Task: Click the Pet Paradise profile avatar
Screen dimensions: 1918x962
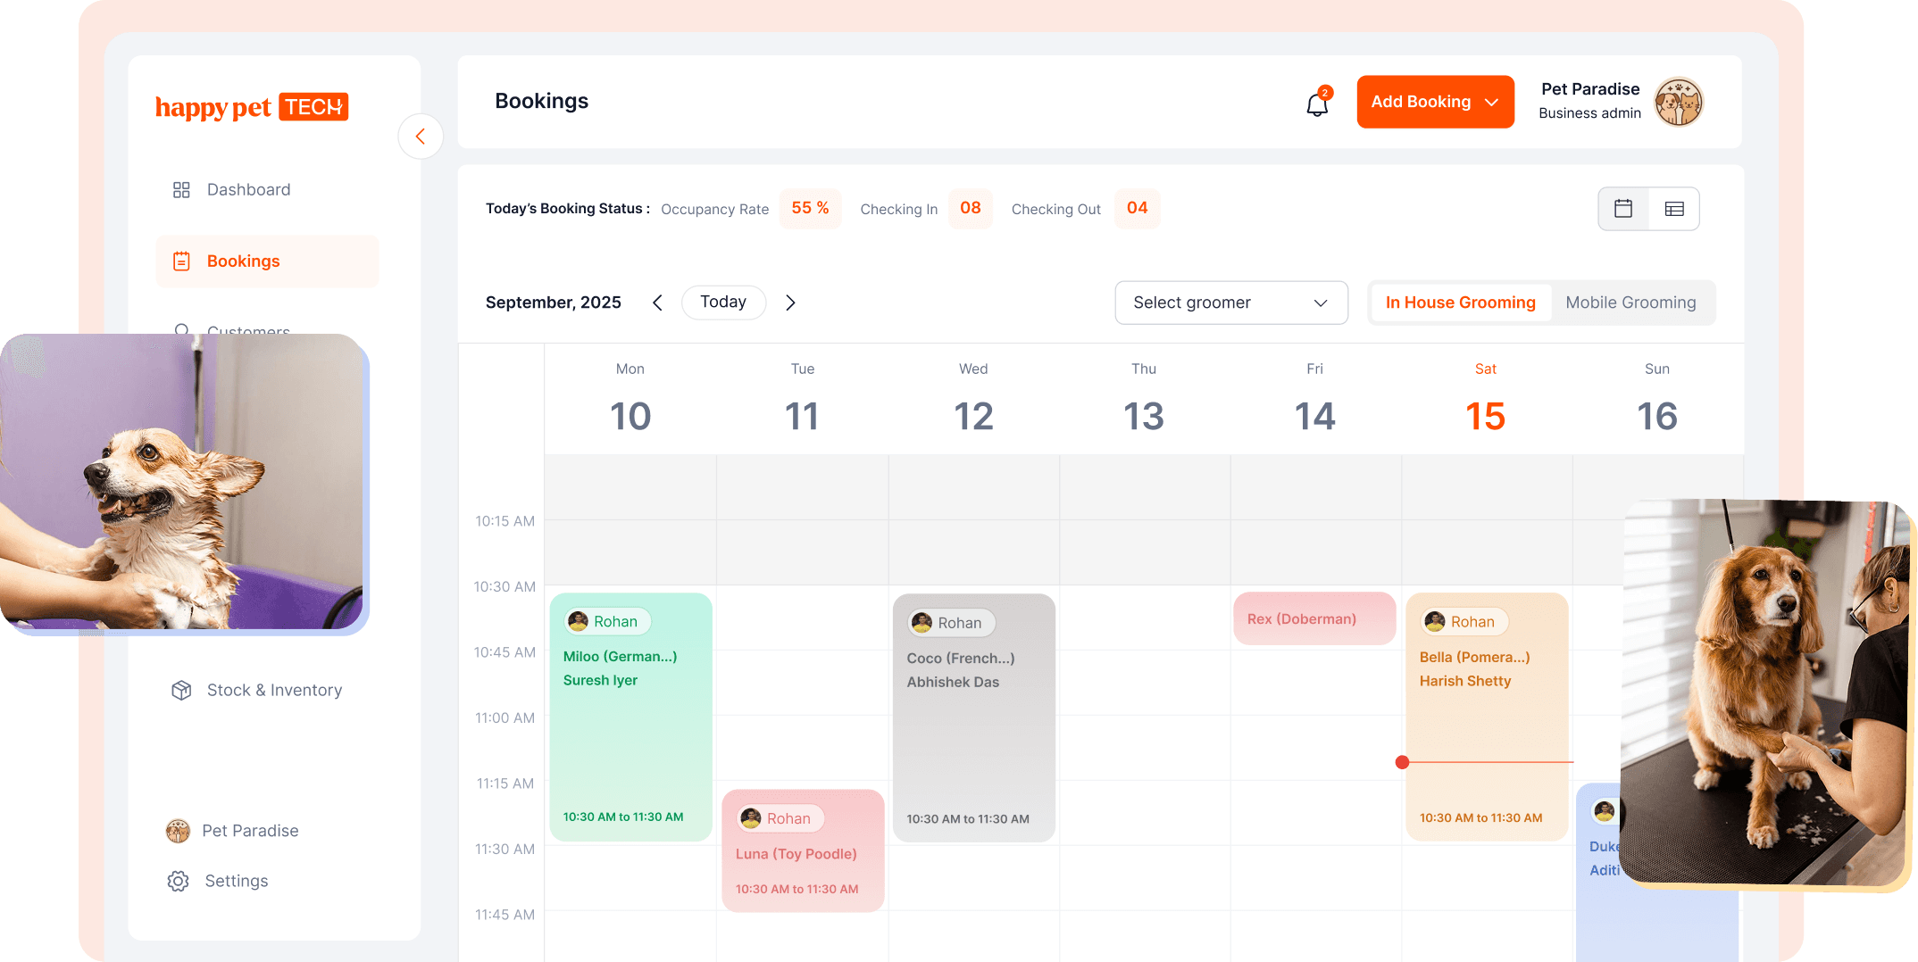Action: 1678,102
